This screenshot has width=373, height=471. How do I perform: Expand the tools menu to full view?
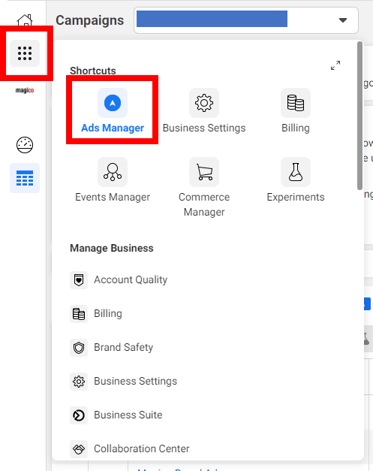[335, 65]
